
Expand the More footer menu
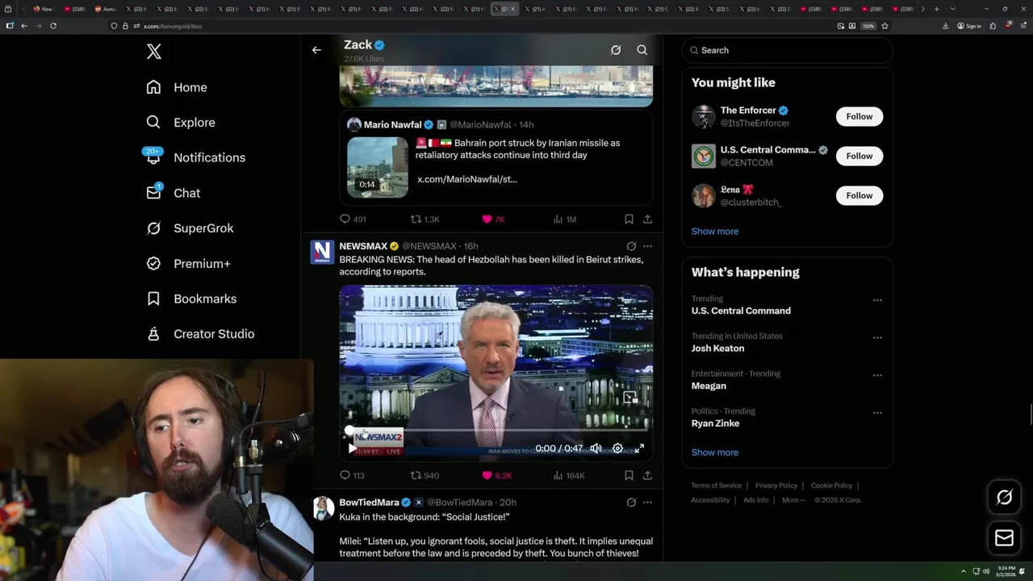click(x=793, y=500)
